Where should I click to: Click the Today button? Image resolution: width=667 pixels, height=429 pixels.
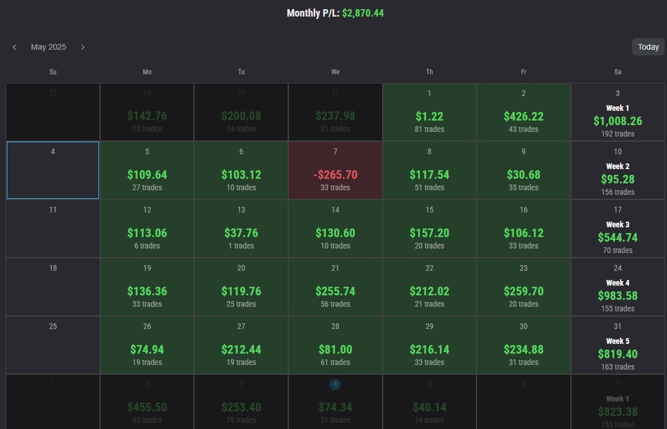coord(648,47)
